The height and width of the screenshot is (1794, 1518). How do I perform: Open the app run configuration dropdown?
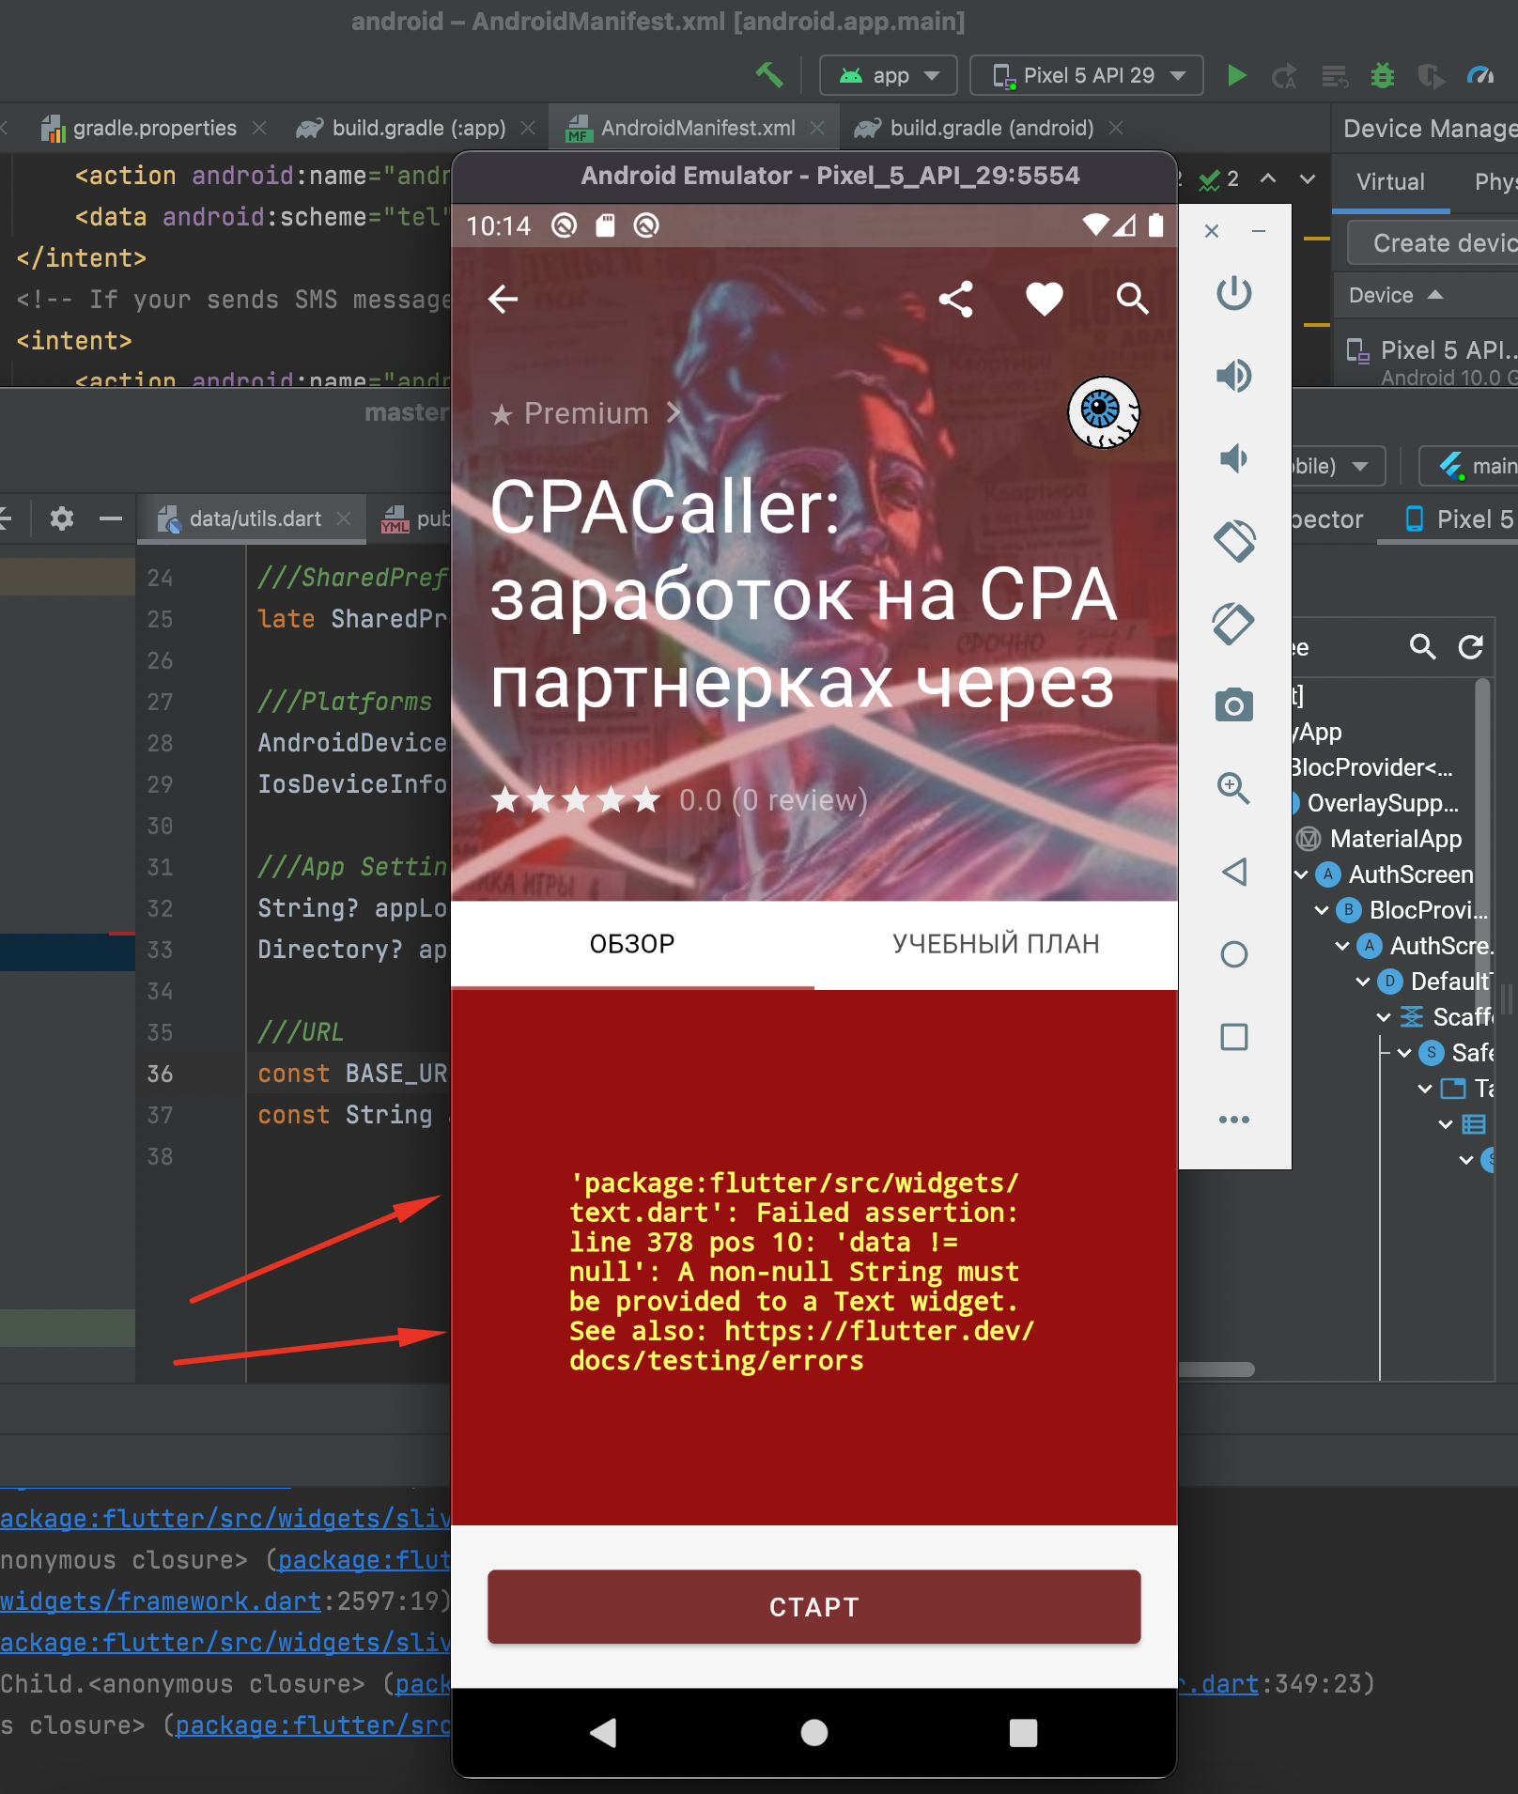coord(889,75)
